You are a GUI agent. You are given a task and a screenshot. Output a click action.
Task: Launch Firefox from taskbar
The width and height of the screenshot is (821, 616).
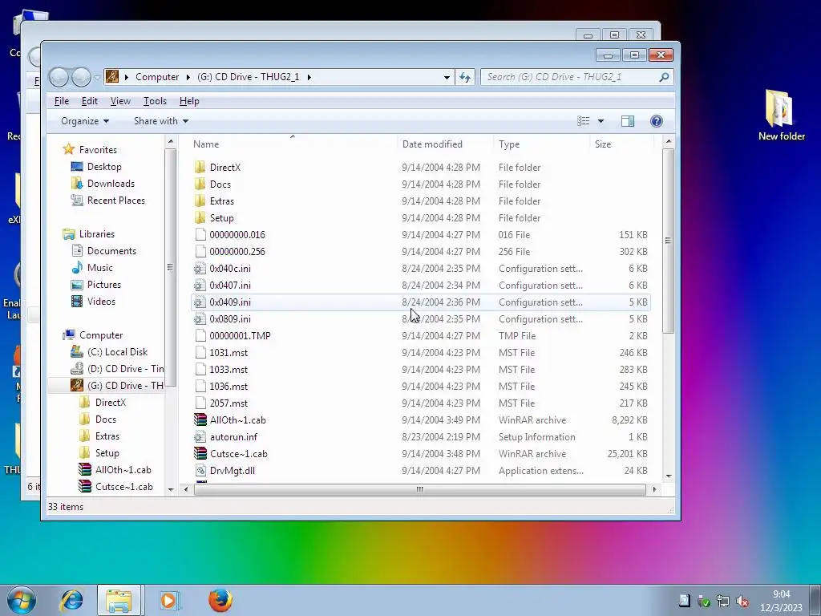[x=220, y=600]
